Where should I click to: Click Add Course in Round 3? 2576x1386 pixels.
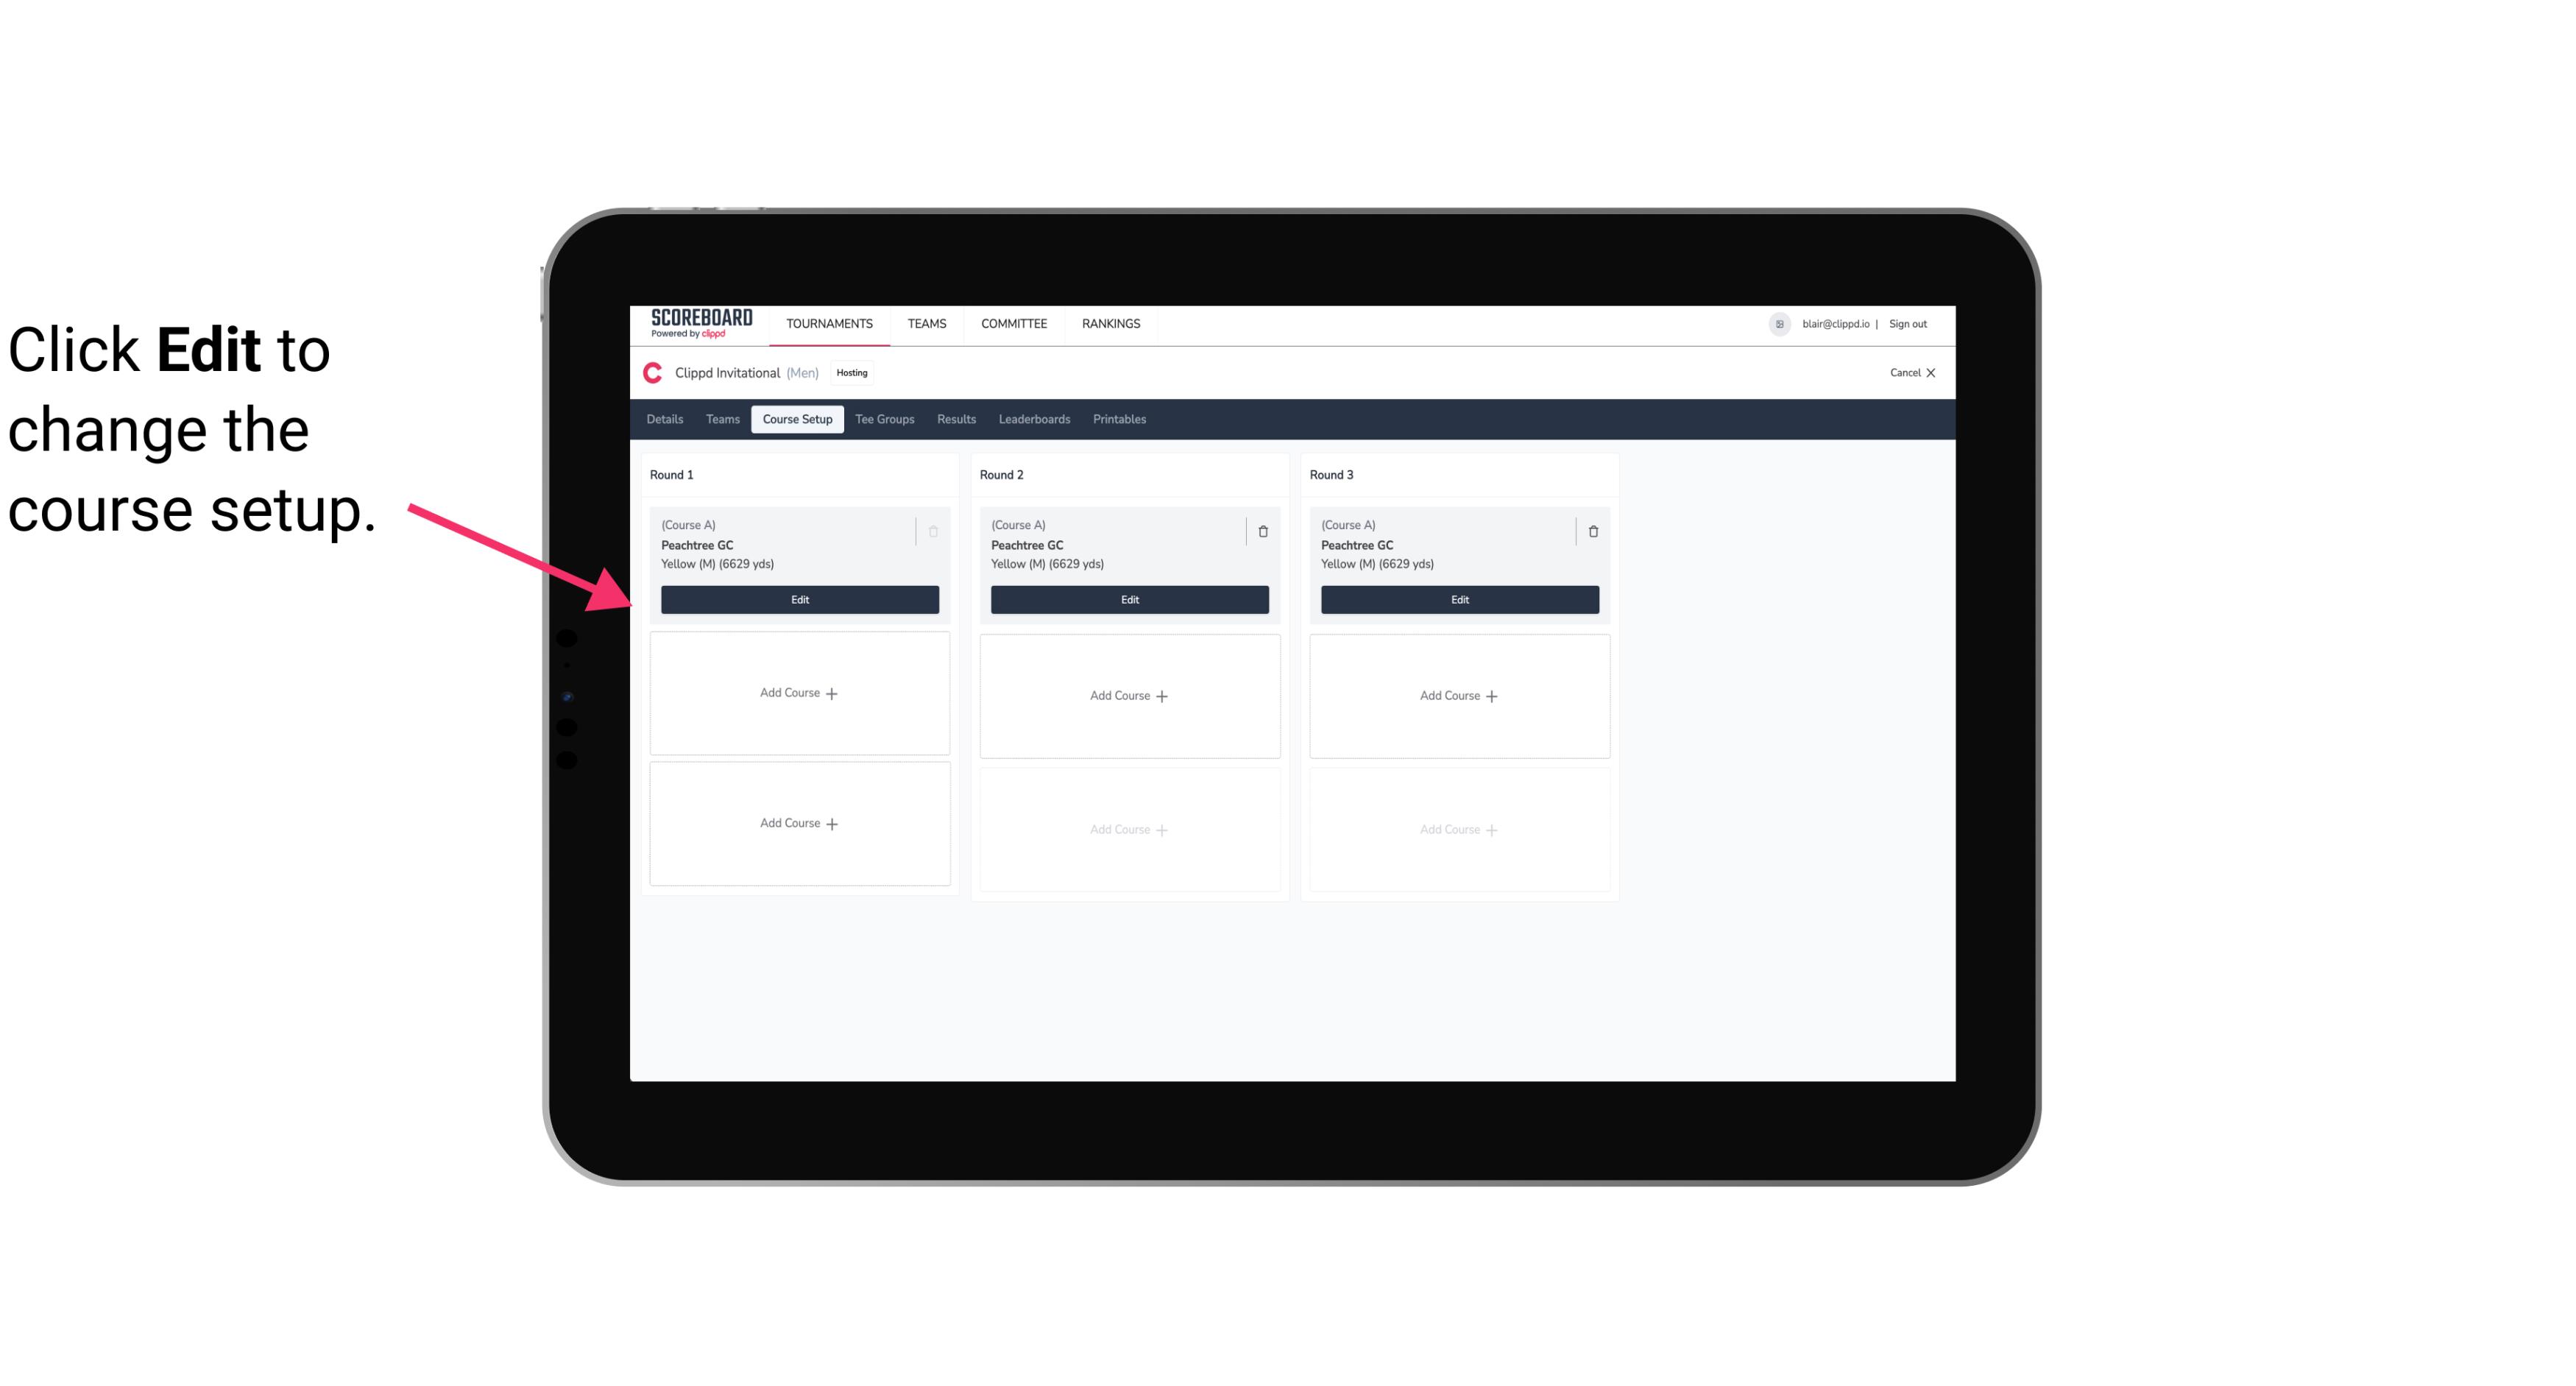[1459, 695]
